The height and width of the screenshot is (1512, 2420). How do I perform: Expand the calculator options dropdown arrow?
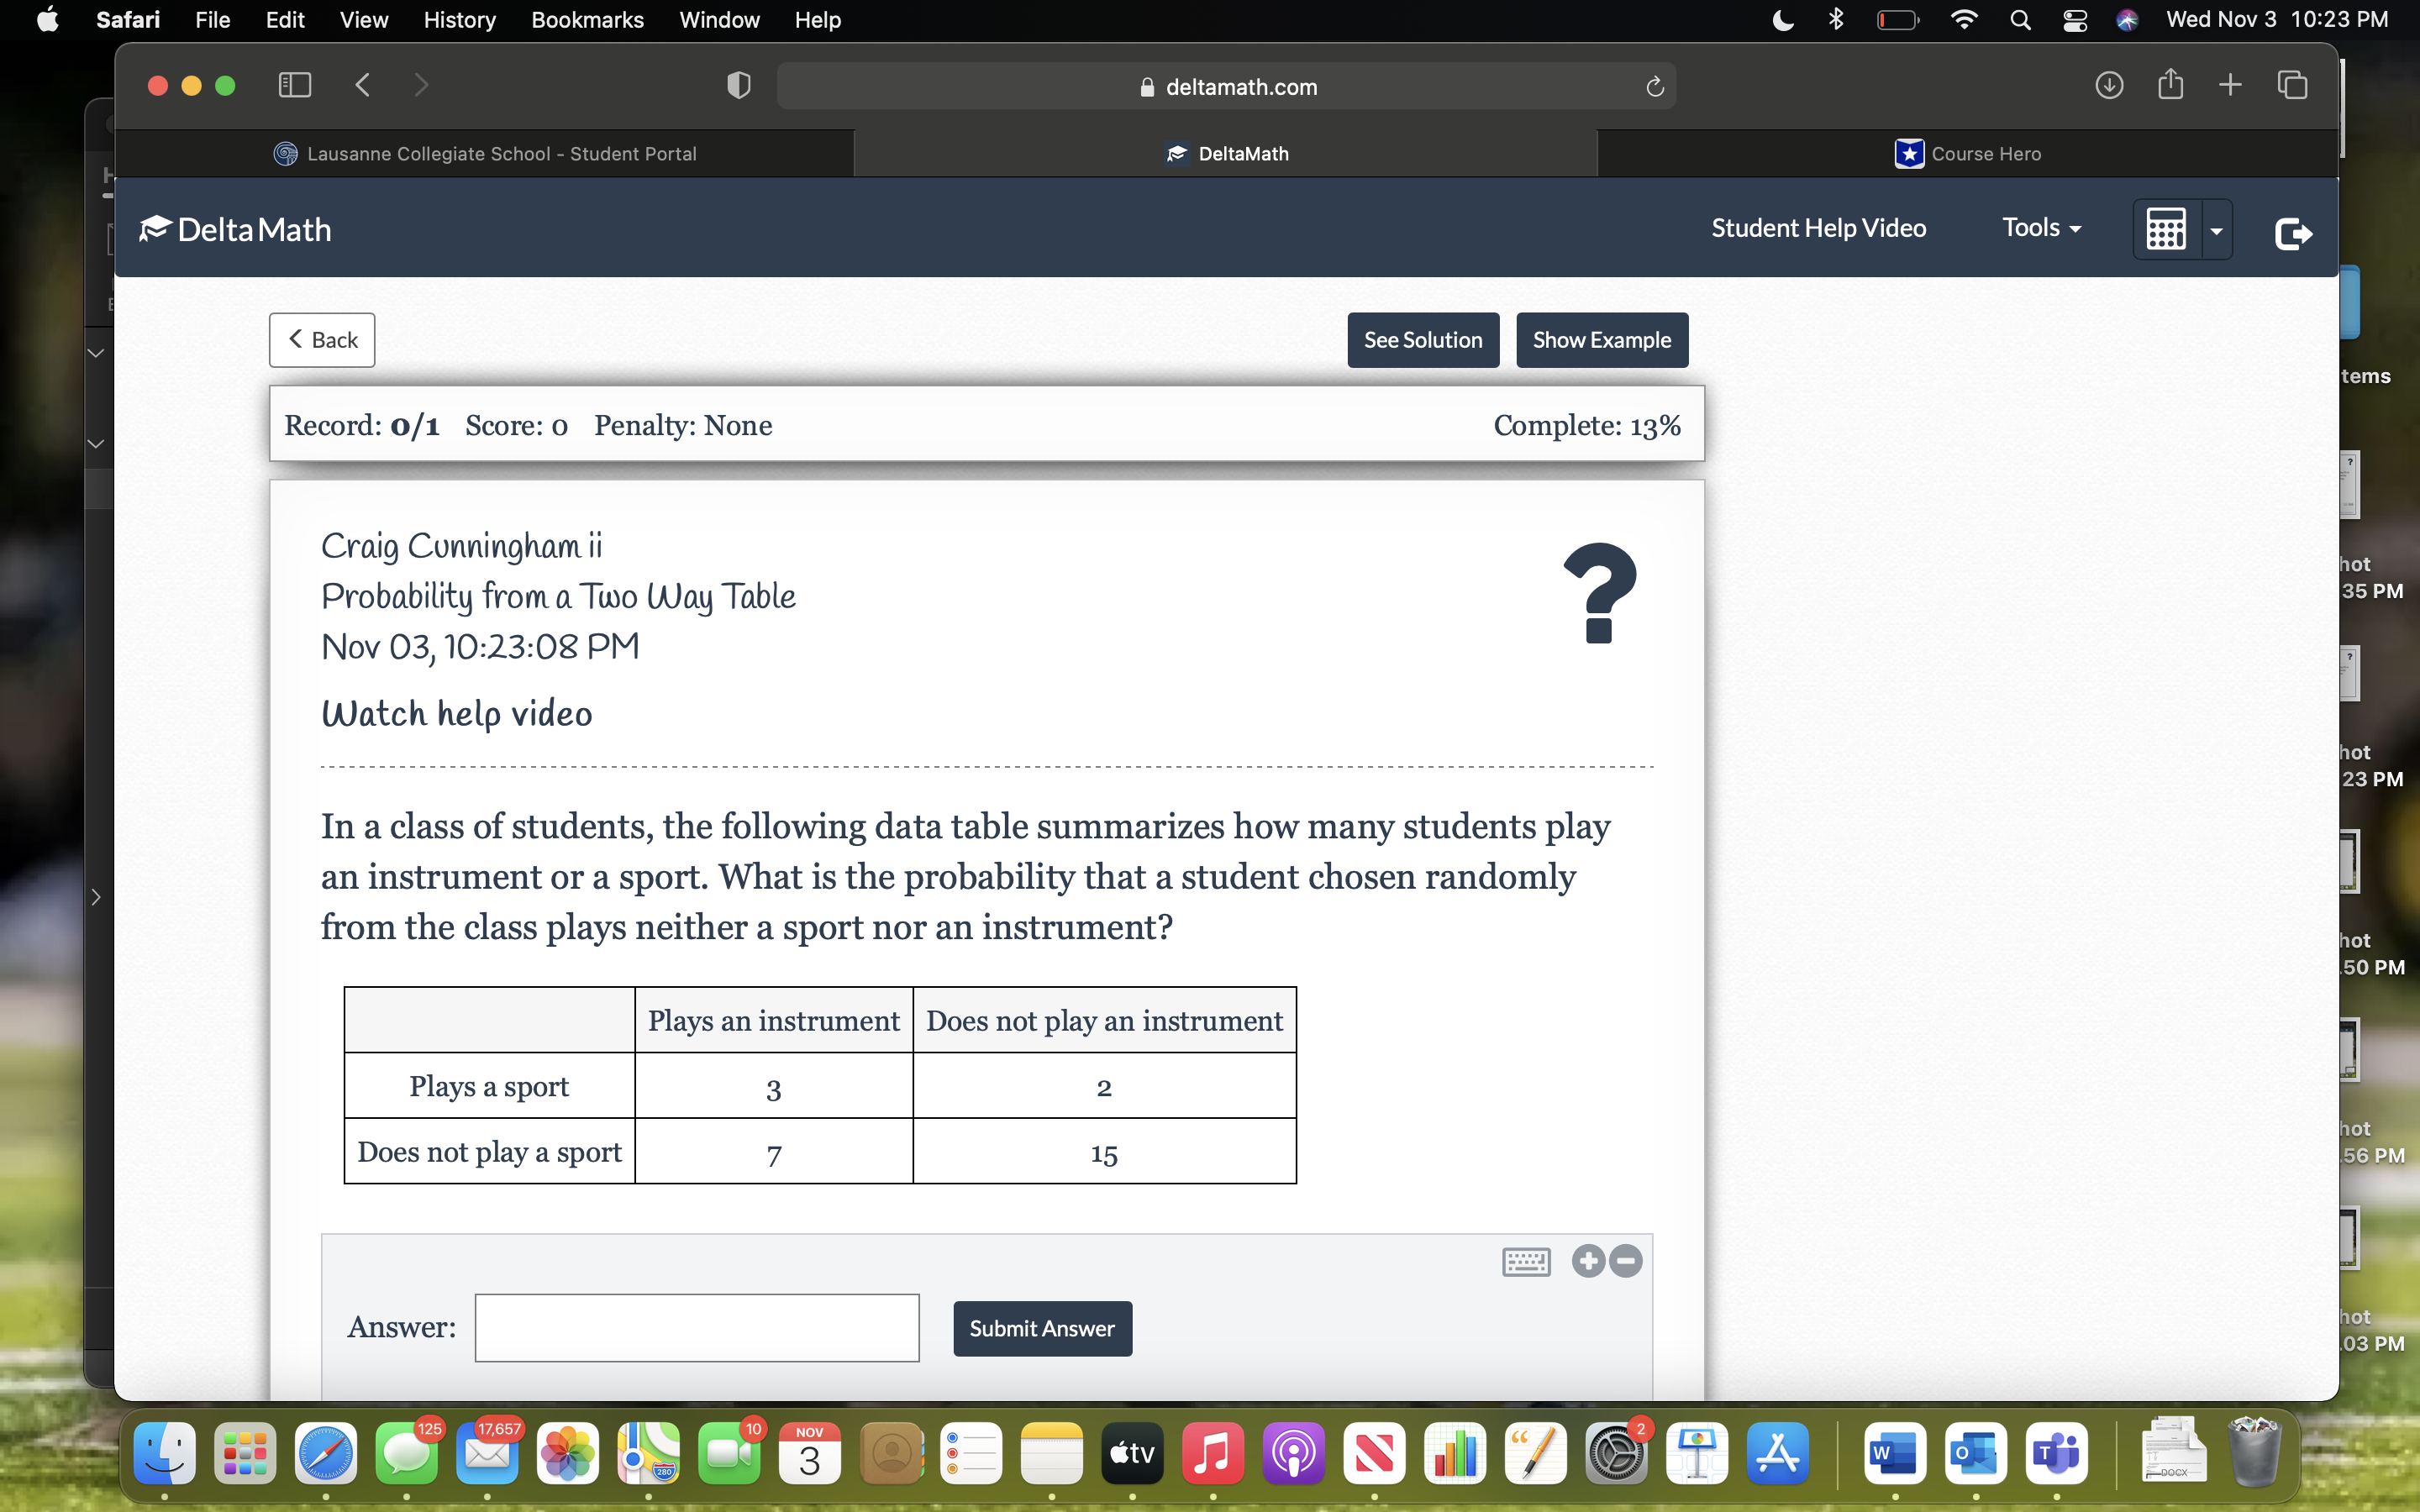click(2217, 231)
